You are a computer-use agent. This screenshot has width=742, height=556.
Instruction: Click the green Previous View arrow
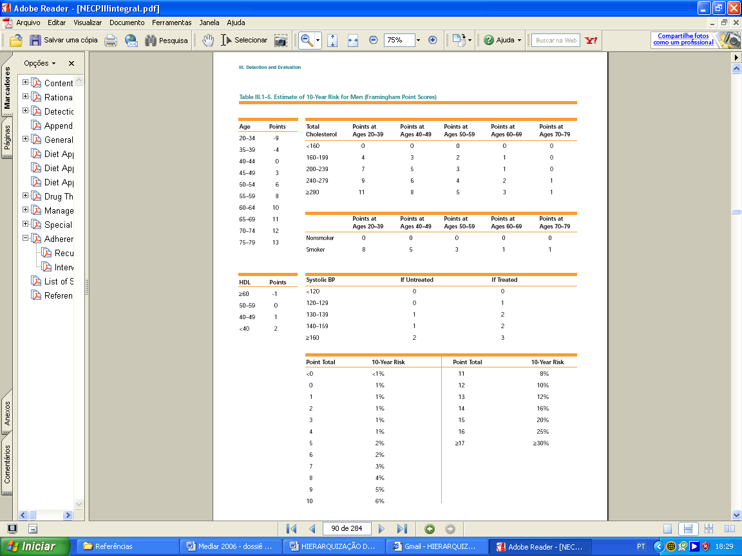pos(430,529)
